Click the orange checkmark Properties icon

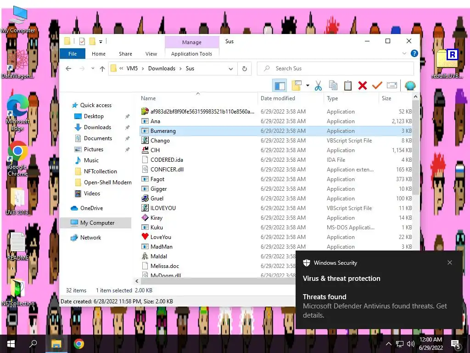(x=377, y=86)
